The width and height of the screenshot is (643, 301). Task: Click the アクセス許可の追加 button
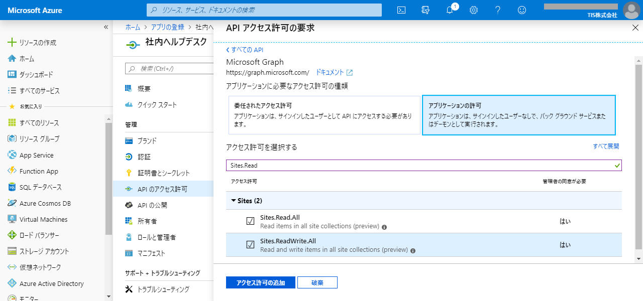point(260,282)
